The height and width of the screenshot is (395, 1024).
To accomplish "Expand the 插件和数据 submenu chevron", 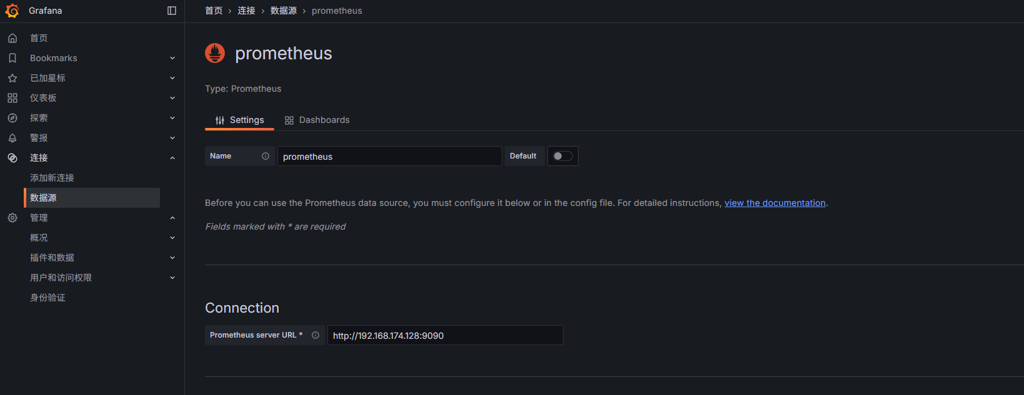I will pyautogui.click(x=172, y=258).
